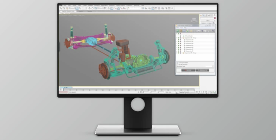The height and width of the screenshot is (140, 276).
Task: Open the named selection sets dropdown
Action: 135,8
